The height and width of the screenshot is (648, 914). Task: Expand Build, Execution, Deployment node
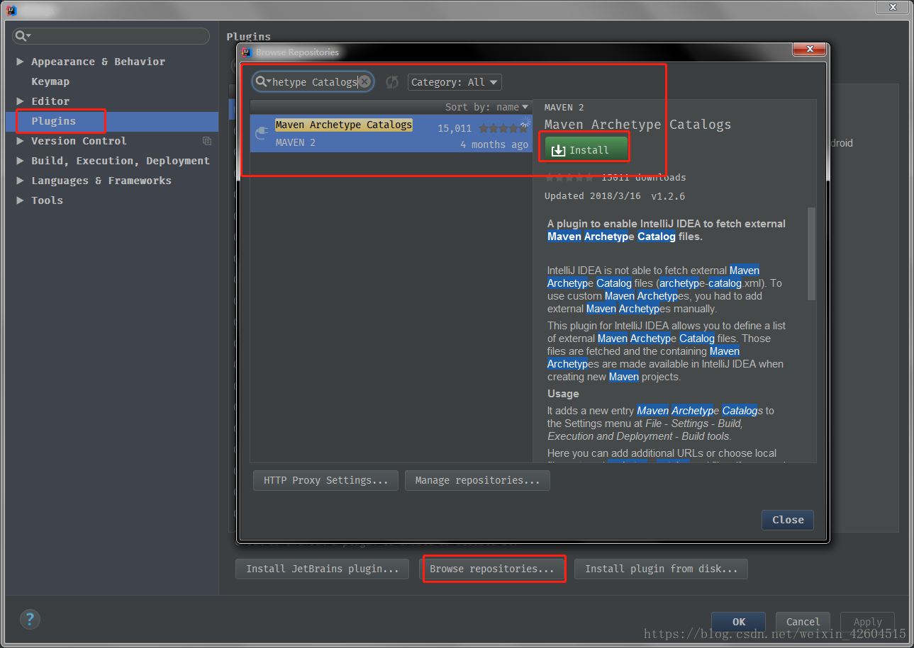[20, 161]
